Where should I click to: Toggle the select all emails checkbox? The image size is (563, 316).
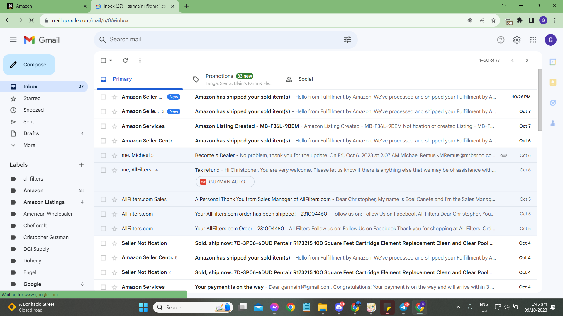(x=103, y=60)
